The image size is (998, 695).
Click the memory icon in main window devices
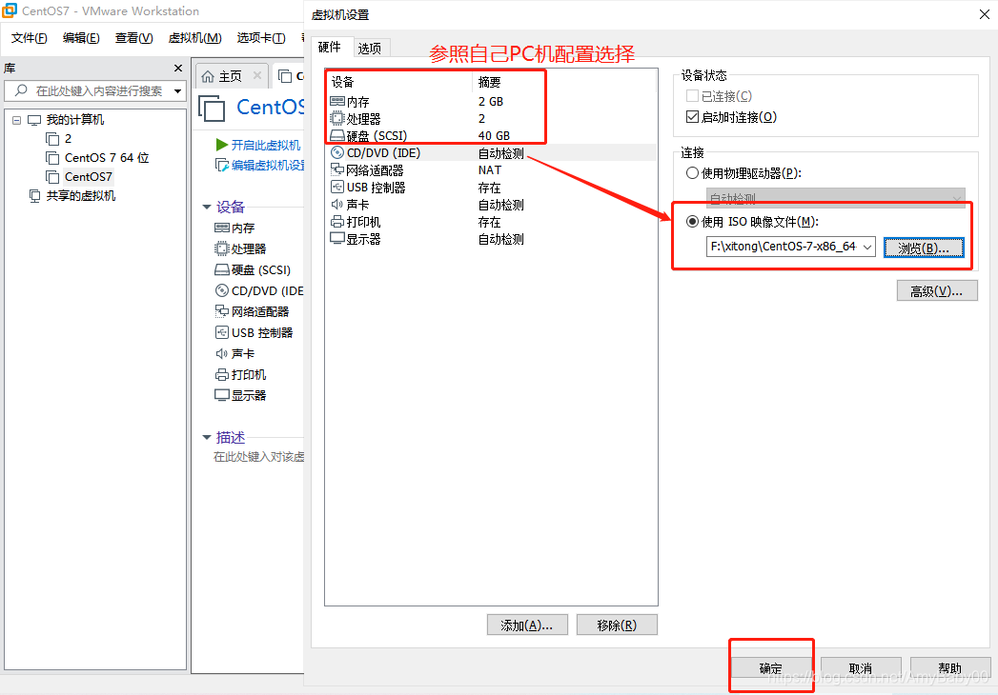[x=222, y=228]
